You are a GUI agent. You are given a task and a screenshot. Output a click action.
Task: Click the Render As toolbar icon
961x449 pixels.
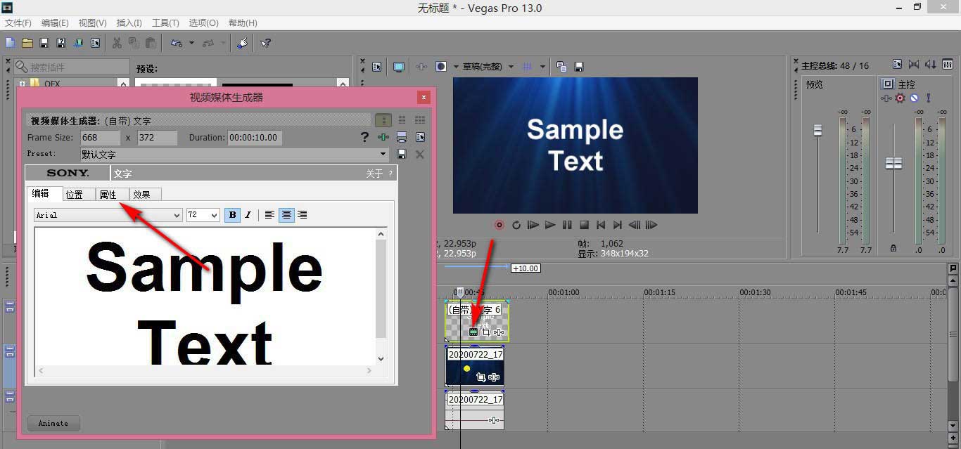[x=78, y=43]
